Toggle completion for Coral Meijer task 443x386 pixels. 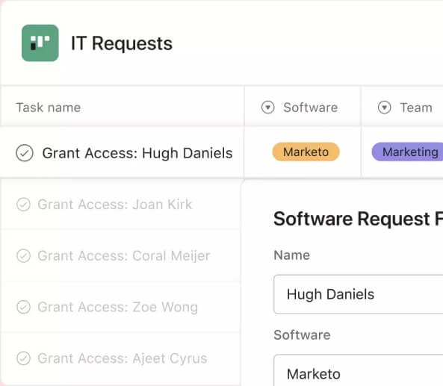(23, 256)
